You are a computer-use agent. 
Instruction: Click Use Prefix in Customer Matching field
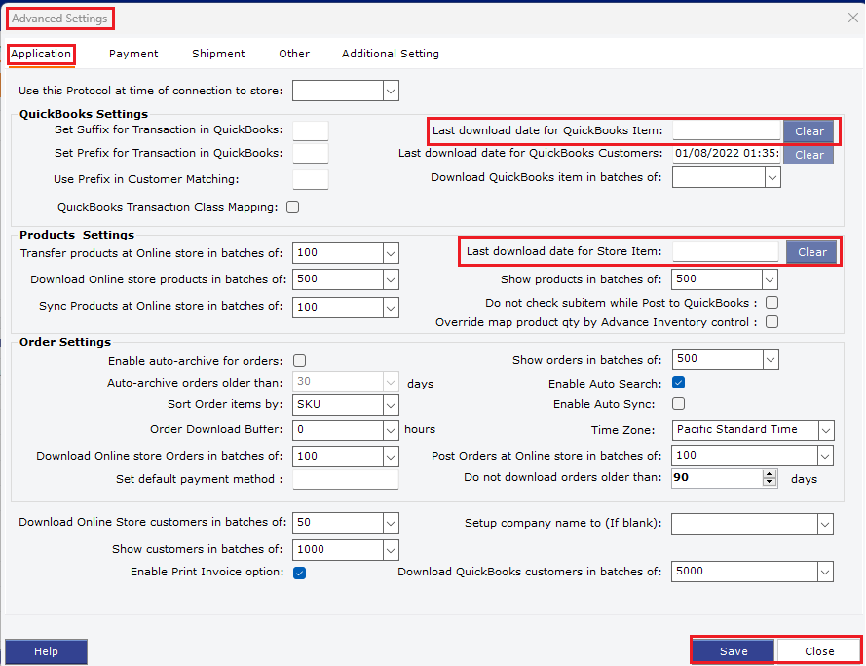[311, 179]
